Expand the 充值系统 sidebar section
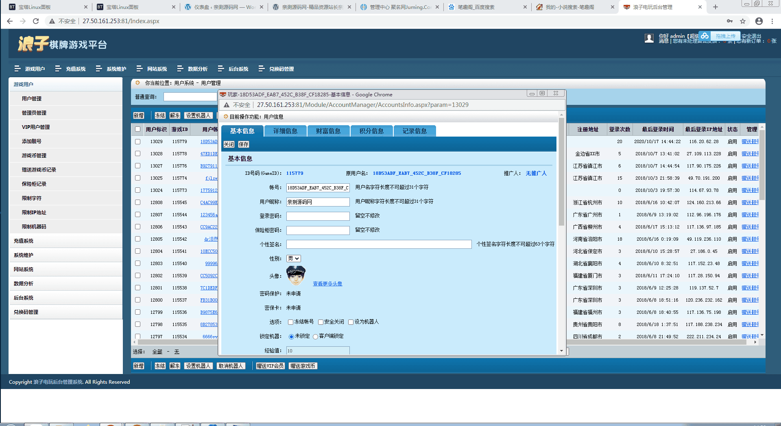Screen dimensions: 781x426 click(x=24, y=241)
